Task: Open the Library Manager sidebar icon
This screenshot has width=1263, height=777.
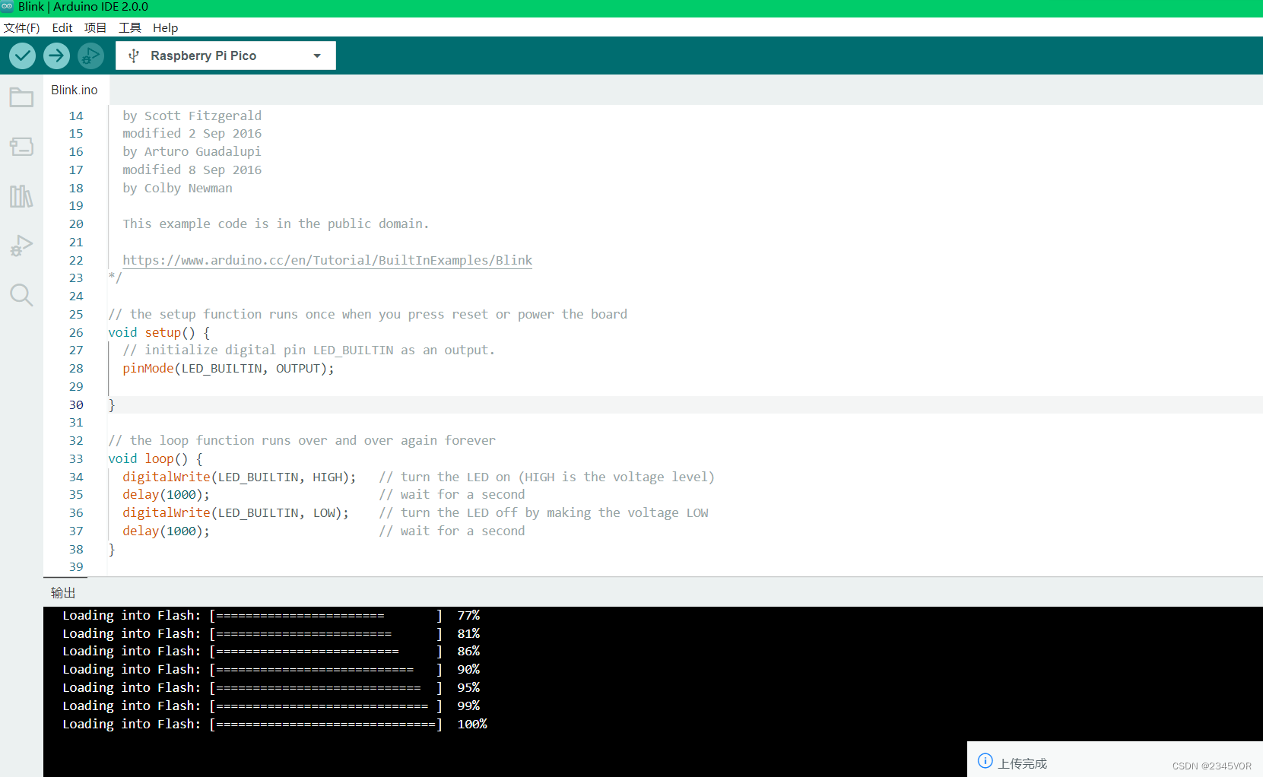Action: point(21,196)
